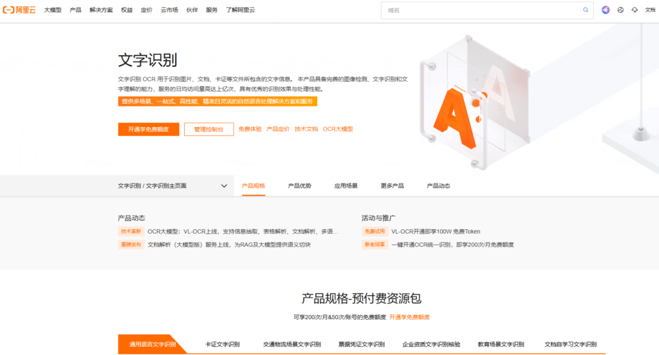The image size is (659, 355).
Task: Click the 免费试用 tag
Action: point(375,231)
